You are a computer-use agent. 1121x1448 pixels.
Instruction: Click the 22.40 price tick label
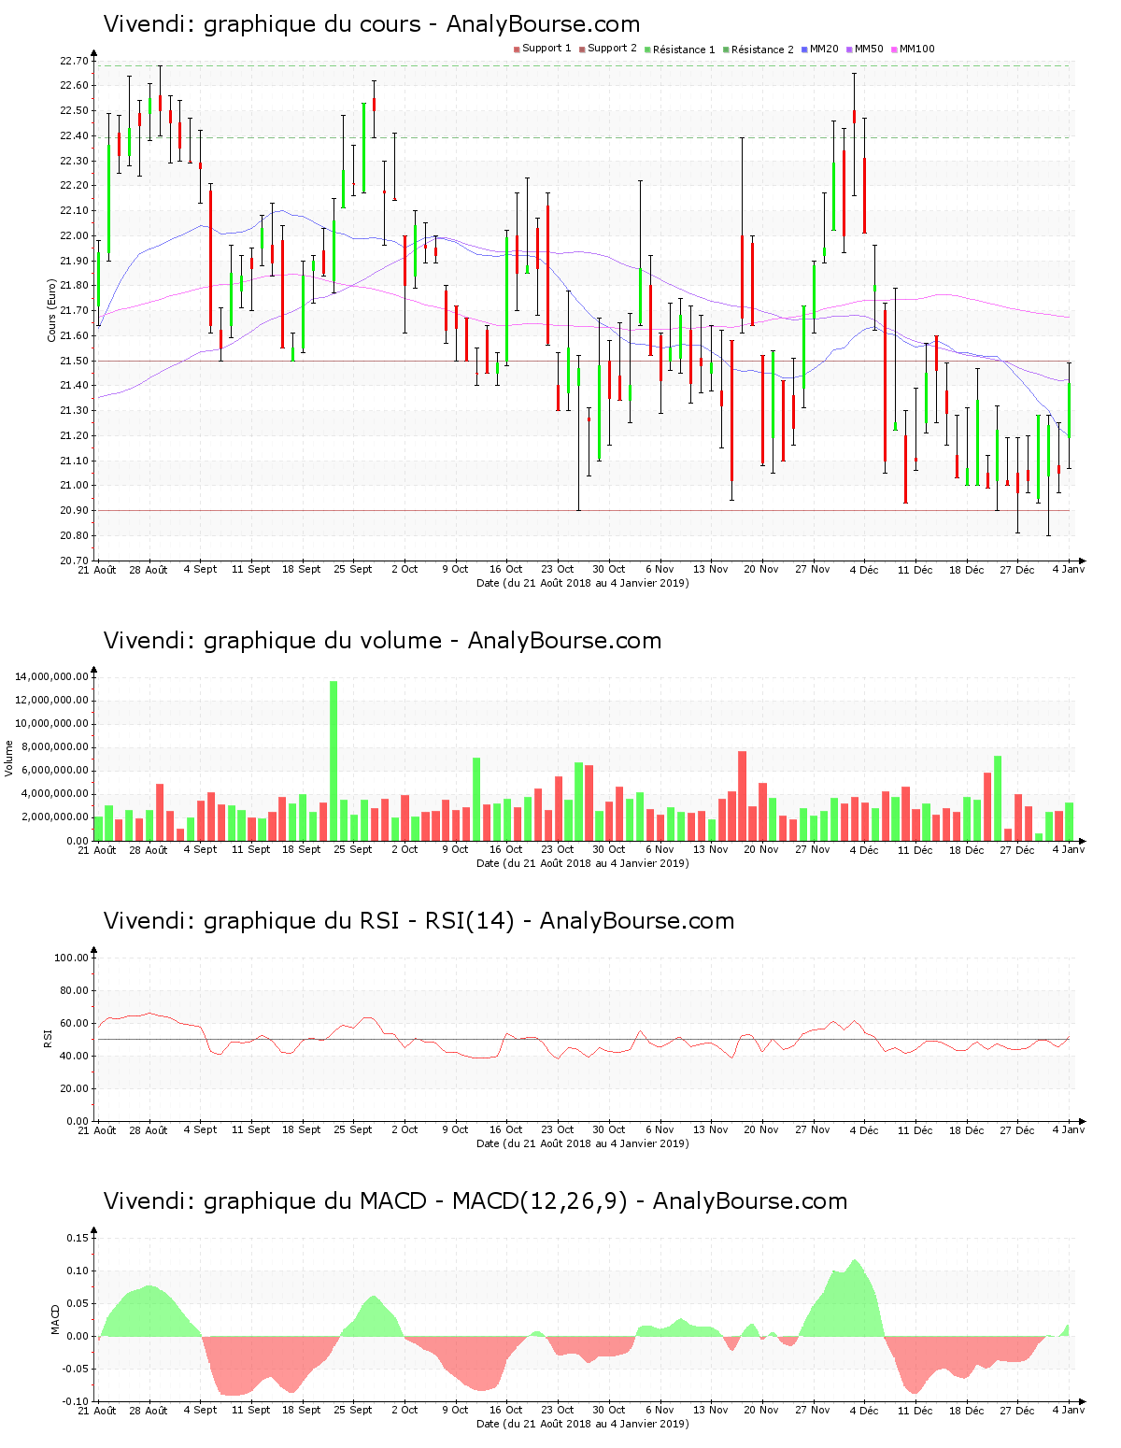pyautogui.click(x=74, y=135)
